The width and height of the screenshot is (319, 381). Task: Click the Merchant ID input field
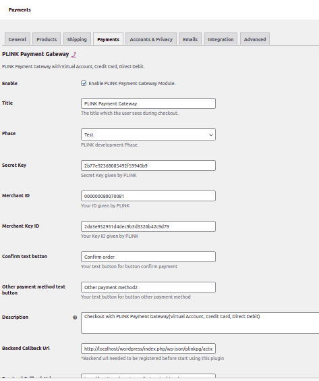coord(148,196)
